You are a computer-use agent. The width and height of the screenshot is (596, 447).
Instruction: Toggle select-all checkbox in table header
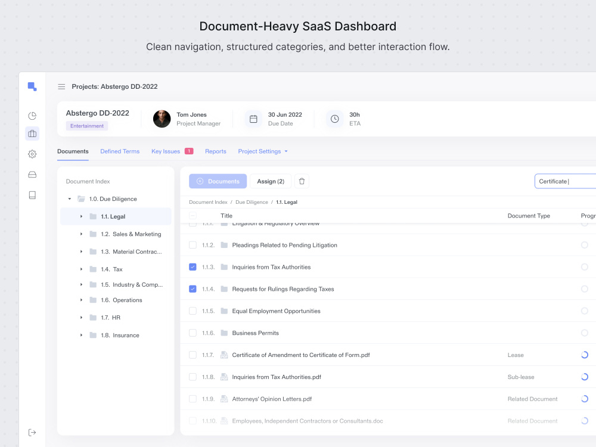(x=193, y=216)
